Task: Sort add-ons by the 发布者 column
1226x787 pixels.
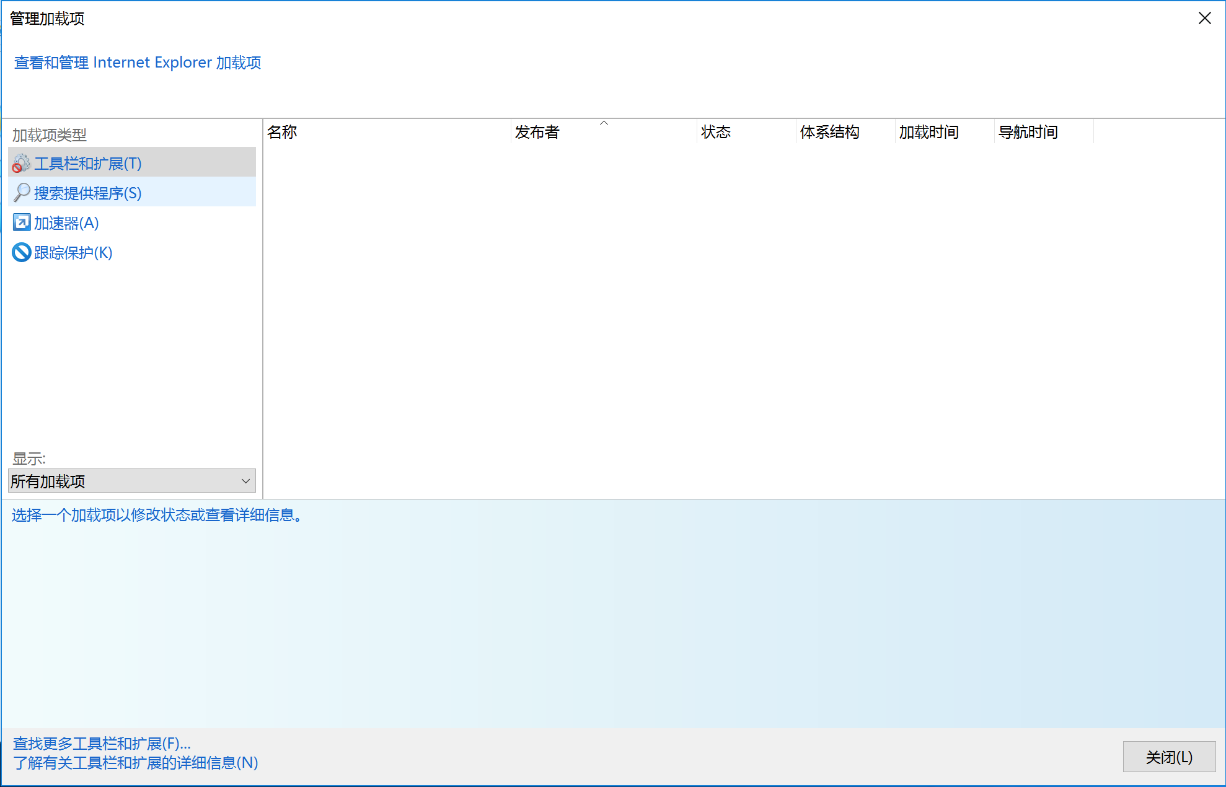Action: click(x=537, y=131)
